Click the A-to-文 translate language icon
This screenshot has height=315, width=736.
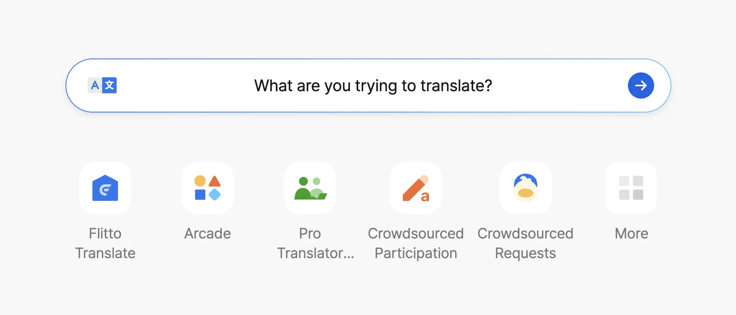click(102, 85)
